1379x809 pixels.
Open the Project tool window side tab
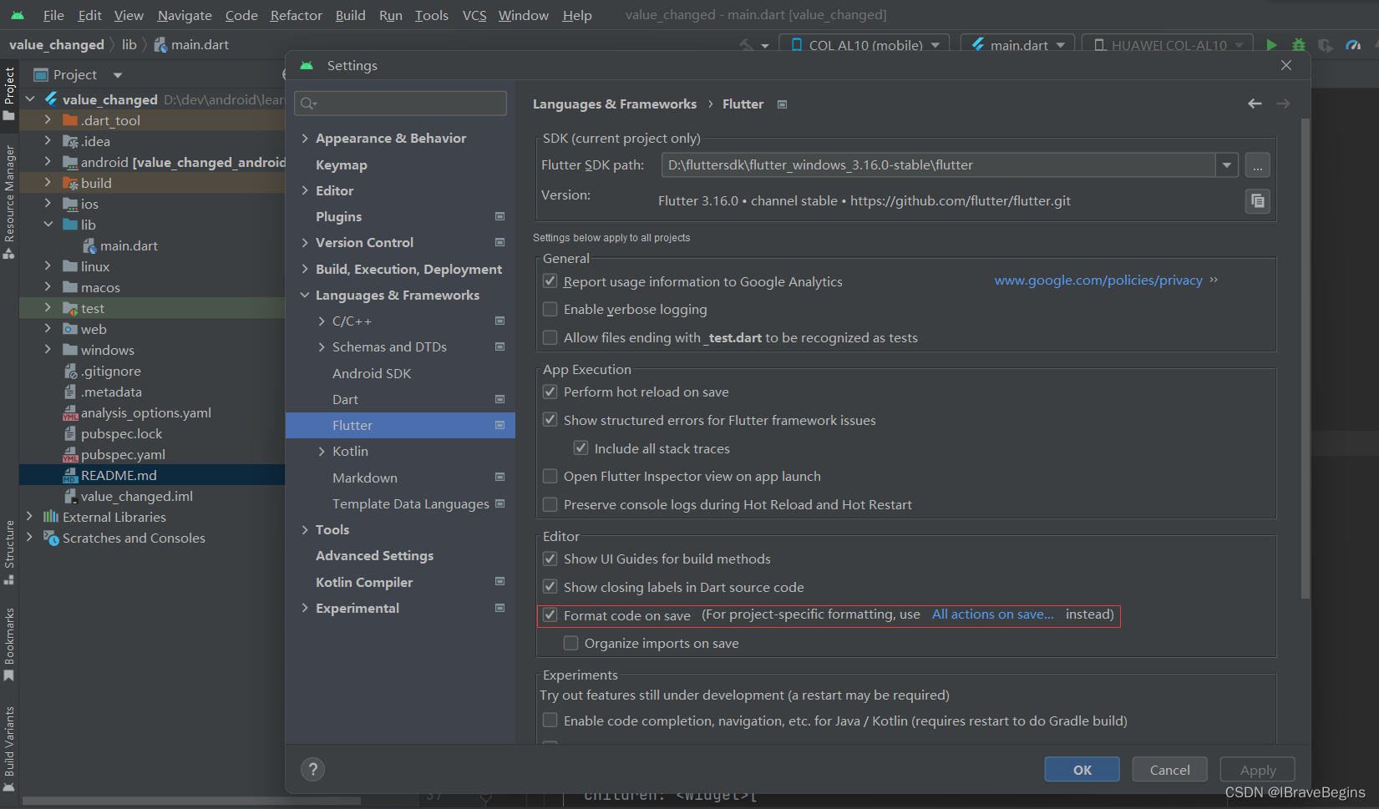9,93
